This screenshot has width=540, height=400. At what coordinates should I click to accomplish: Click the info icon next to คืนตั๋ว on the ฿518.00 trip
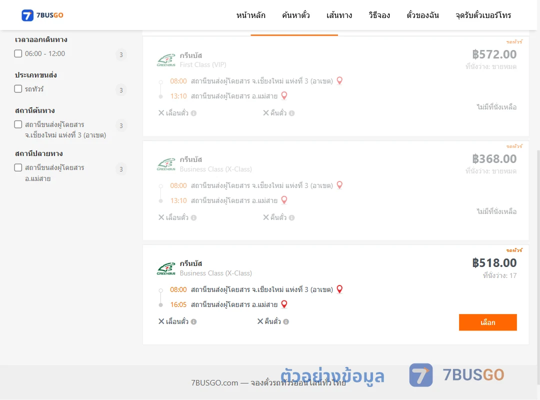[x=286, y=321]
